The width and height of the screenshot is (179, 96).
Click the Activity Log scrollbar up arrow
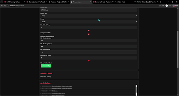(x=136, y=86)
